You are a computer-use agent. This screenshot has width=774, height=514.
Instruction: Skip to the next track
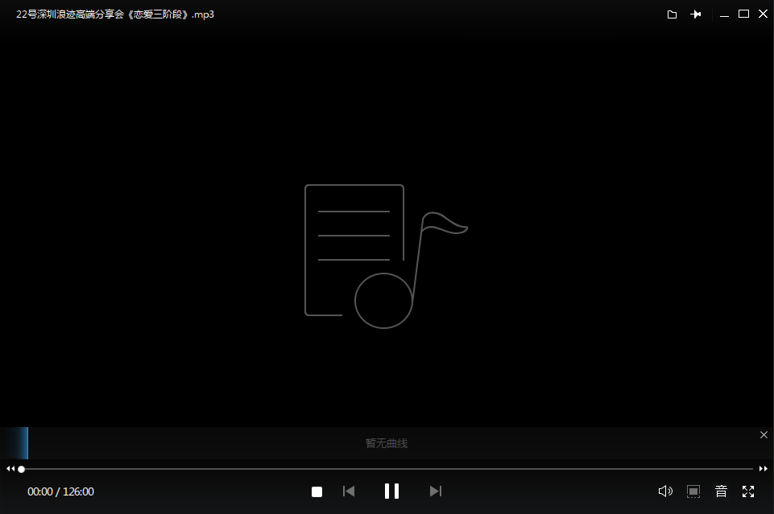point(436,491)
